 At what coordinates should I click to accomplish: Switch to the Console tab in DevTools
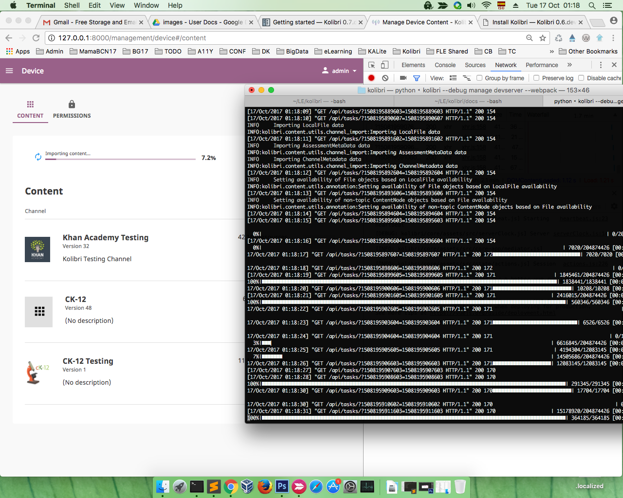point(445,65)
